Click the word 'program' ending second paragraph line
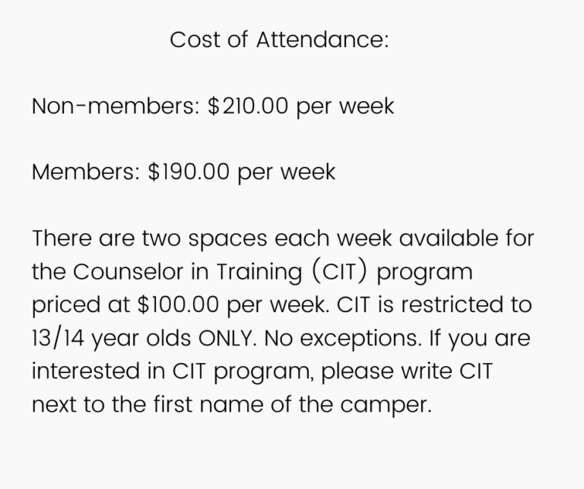This screenshot has height=489, width=584. 424,273
